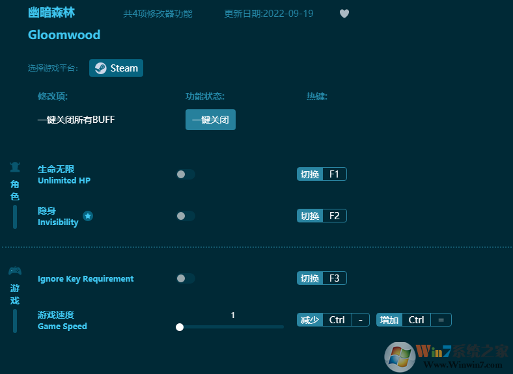The width and height of the screenshot is (513, 374).
Task: Toggle the Unlimited HP switch
Action: (x=186, y=174)
